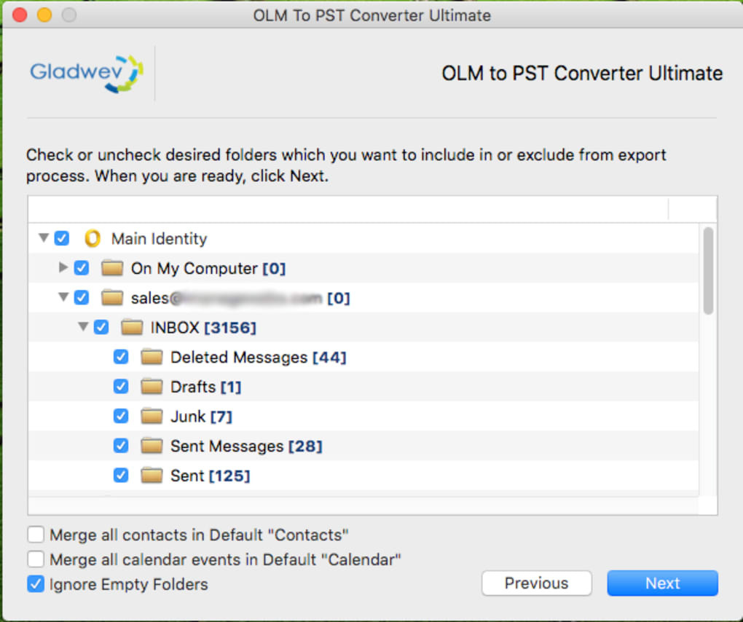Screen dimensions: 743x622
Task: Select the Sent [125] folder row
Action: (210, 476)
